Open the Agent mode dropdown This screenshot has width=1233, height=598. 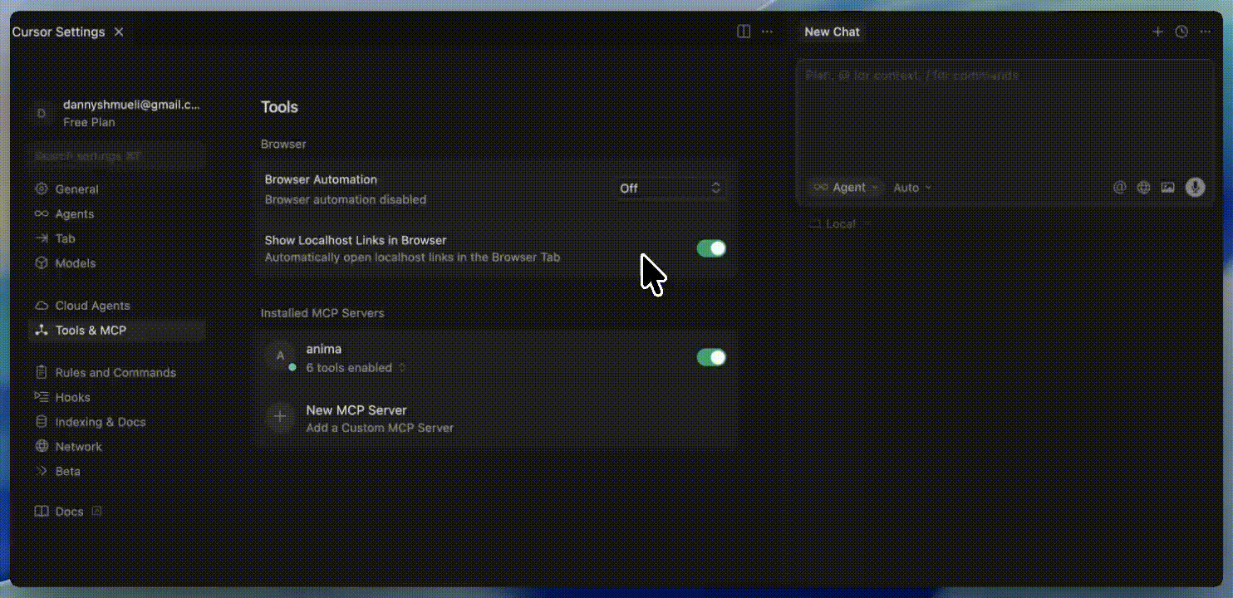coord(846,188)
